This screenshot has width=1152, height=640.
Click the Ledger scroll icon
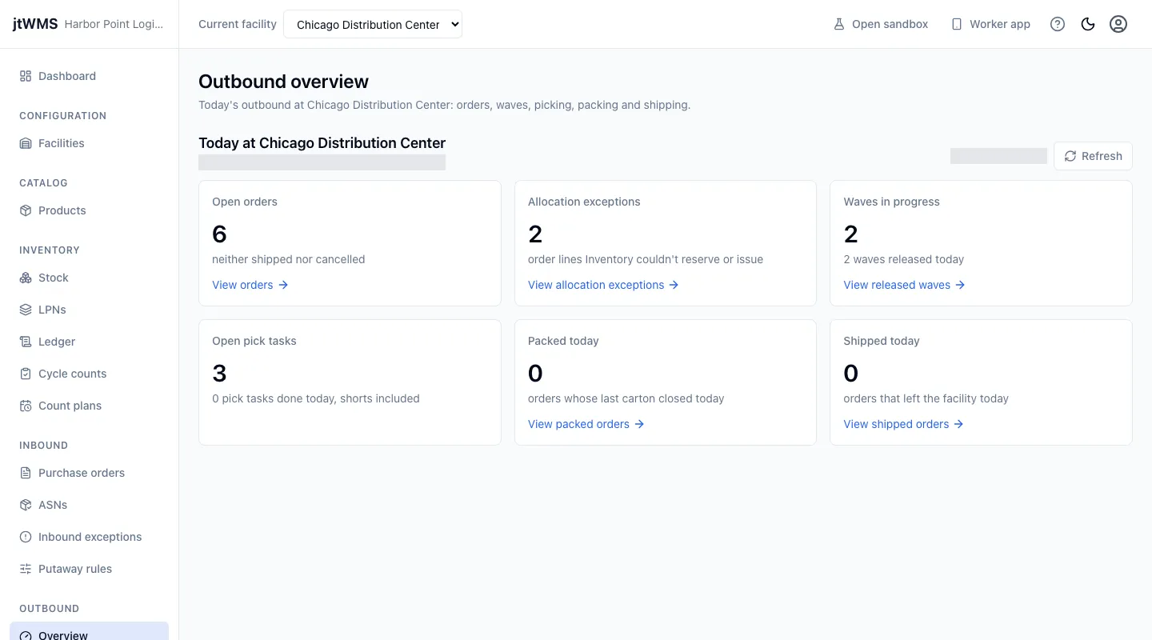[x=26, y=342]
